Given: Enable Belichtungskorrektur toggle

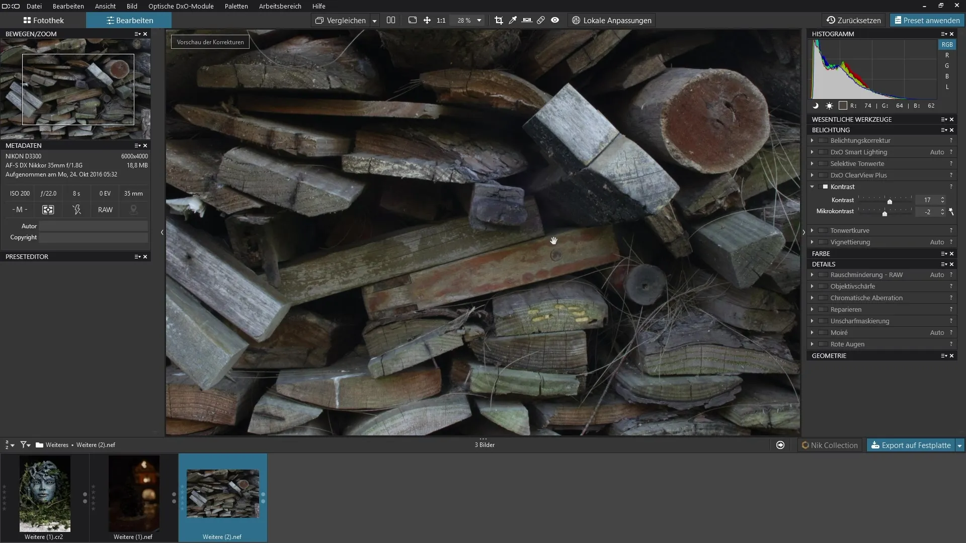Looking at the screenshot, I should coord(823,141).
